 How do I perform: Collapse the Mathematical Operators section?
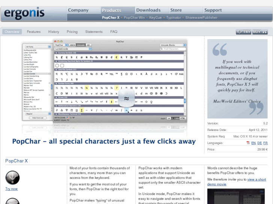tap(56, 106)
